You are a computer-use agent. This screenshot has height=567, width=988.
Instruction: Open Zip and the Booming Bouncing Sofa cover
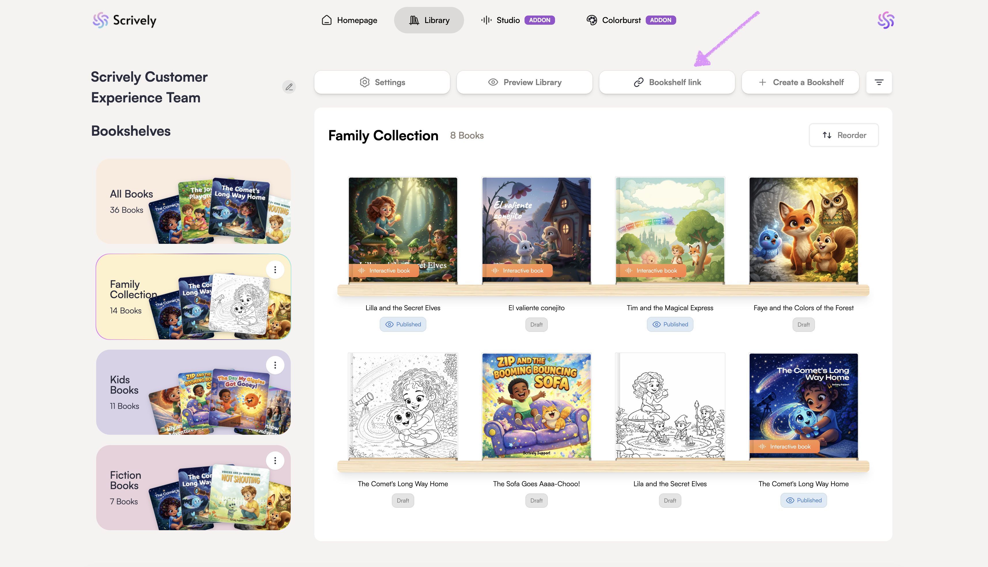point(536,406)
